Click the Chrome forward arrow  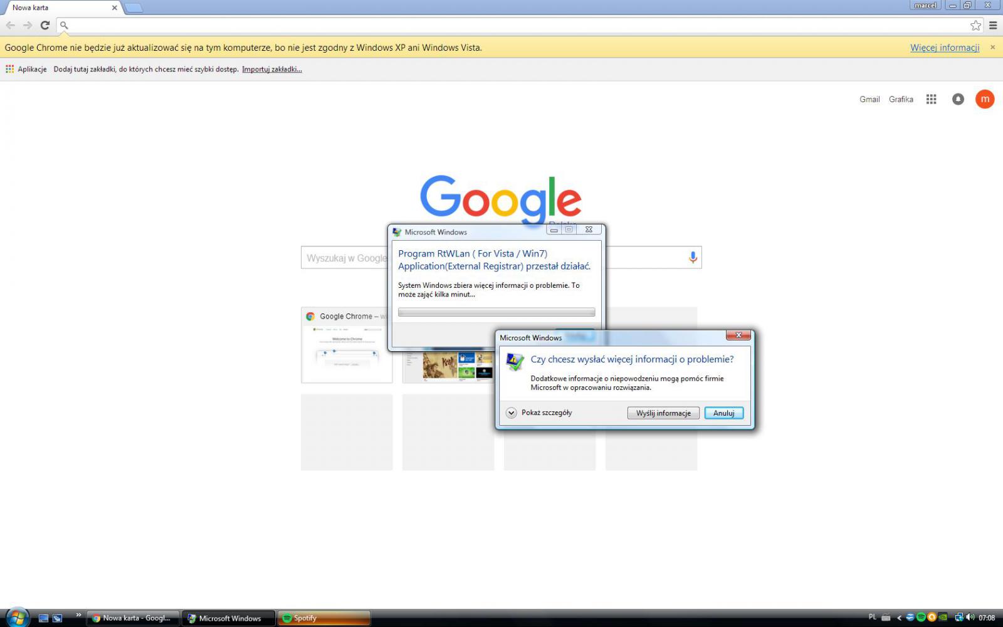coord(28,25)
